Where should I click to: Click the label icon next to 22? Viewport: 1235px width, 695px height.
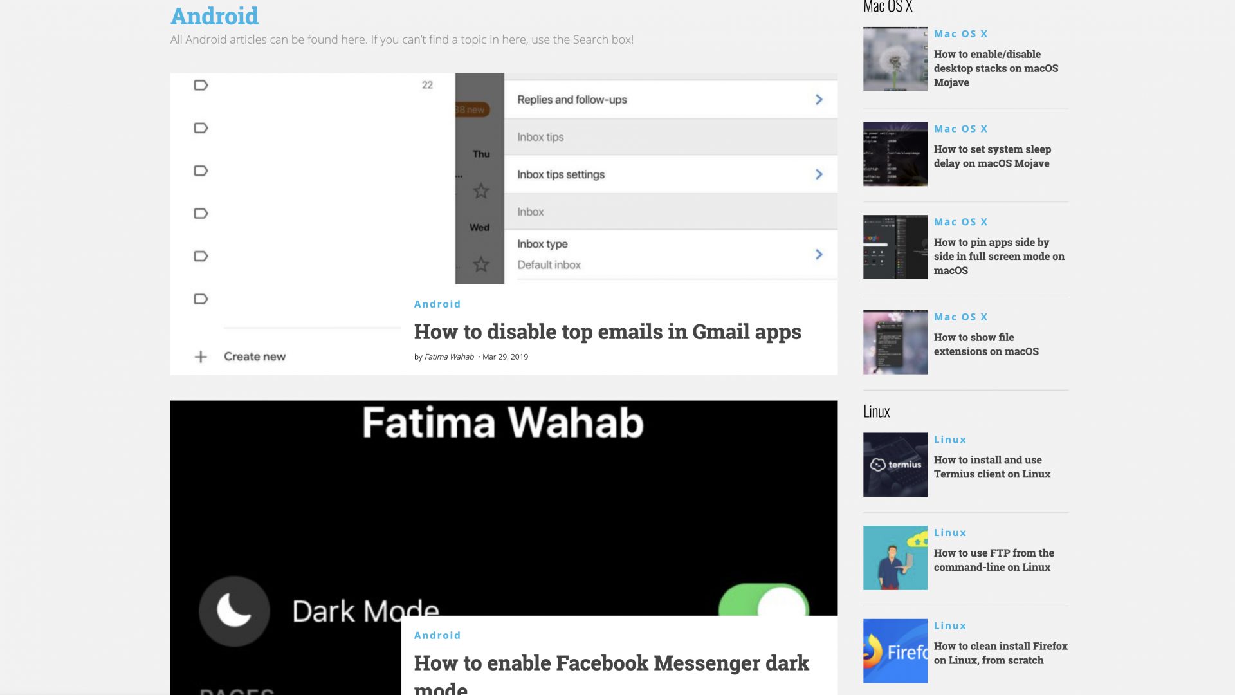pos(201,85)
